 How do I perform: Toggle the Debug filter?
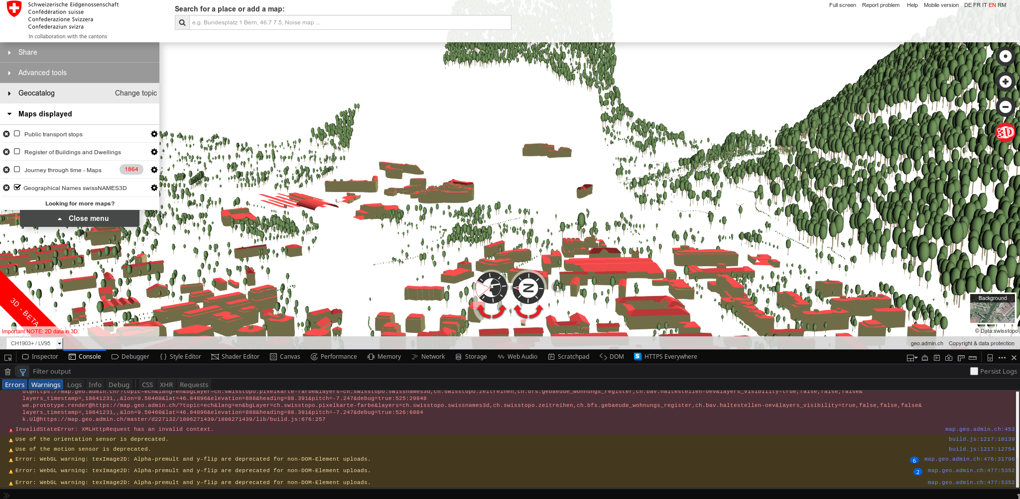119,385
